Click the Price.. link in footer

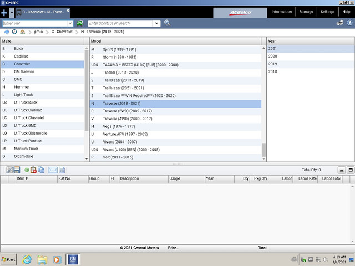(x=173, y=248)
